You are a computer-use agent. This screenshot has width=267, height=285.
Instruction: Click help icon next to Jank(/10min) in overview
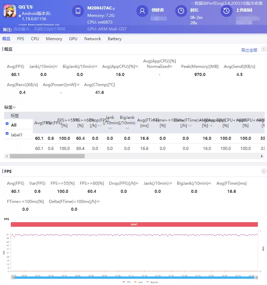56,67
